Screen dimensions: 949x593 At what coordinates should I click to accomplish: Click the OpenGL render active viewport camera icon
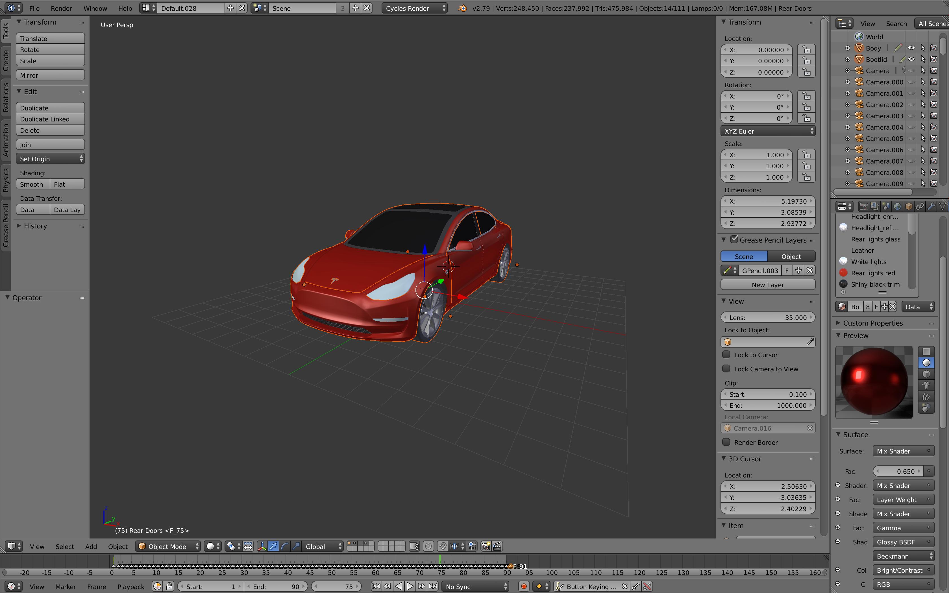coord(486,546)
